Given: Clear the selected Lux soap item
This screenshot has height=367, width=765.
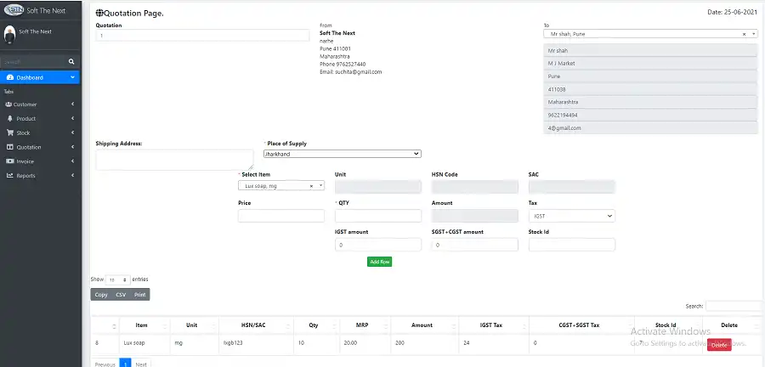Looking at the screenshot, I should pyautogui.click(x=310, y=185).
